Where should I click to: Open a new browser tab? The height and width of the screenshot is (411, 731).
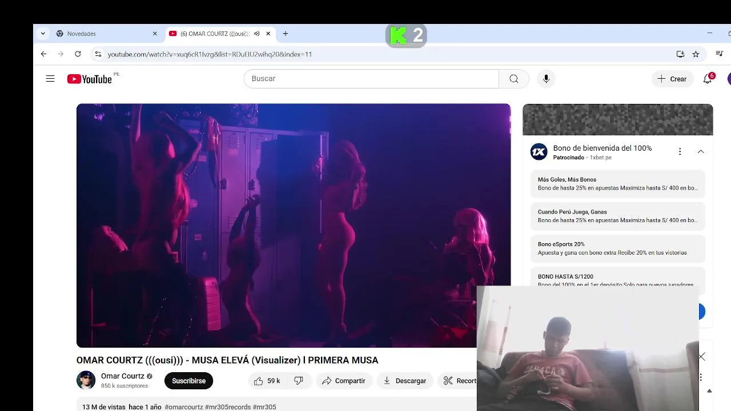coord(286,34)
